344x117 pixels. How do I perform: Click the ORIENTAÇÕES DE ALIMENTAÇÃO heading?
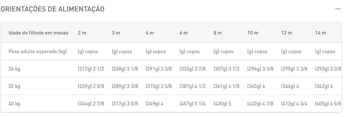click(53, 9)
